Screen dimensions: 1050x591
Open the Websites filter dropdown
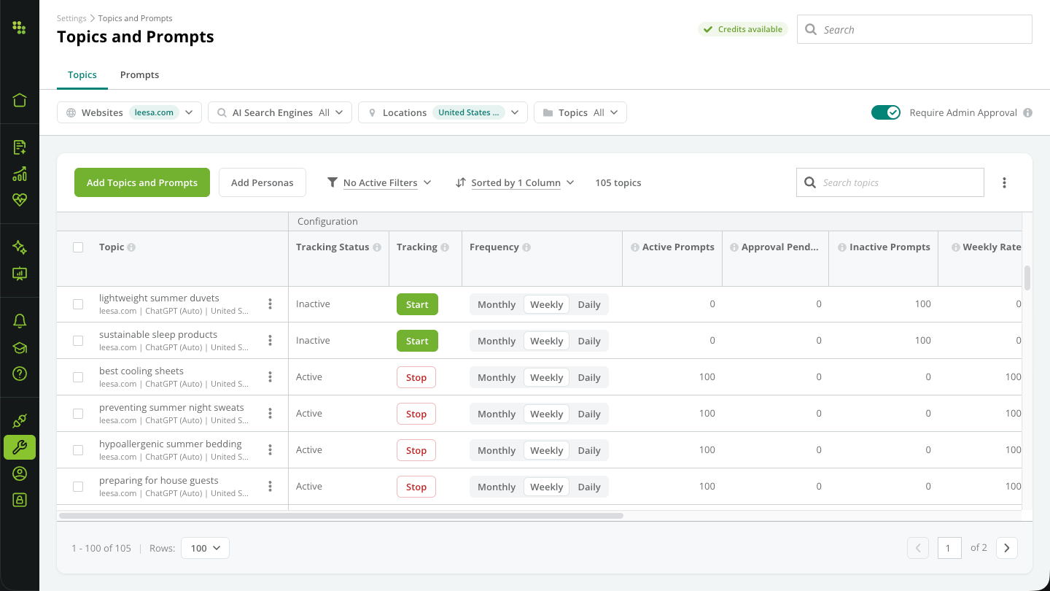pos(129,112)
